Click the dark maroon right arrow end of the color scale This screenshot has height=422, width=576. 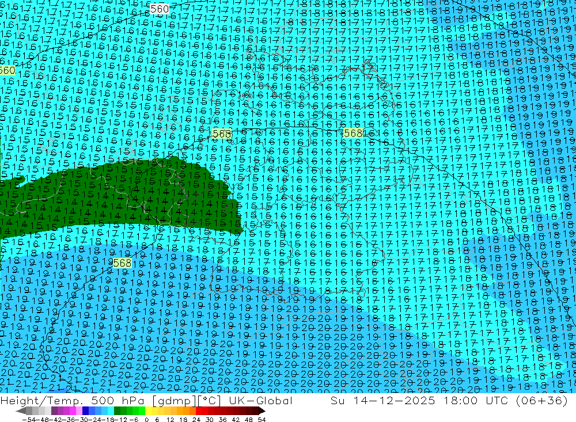262,411
